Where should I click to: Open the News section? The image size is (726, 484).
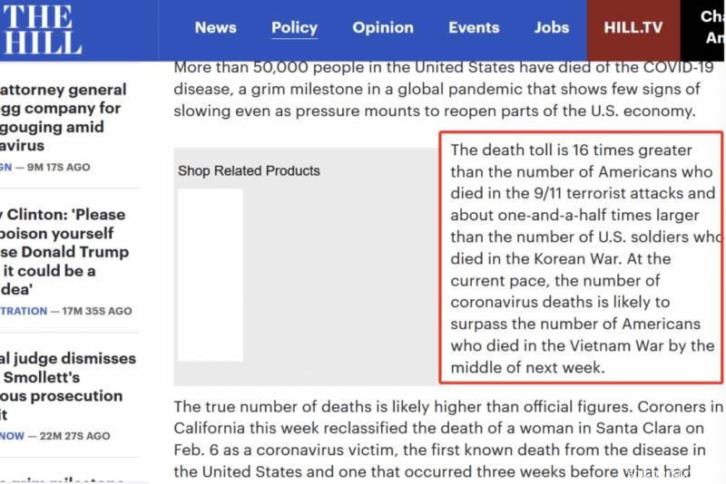(x=215, y=27)
